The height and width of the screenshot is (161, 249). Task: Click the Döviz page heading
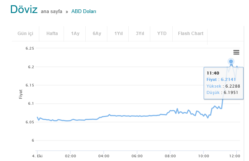tap(24, 9)
